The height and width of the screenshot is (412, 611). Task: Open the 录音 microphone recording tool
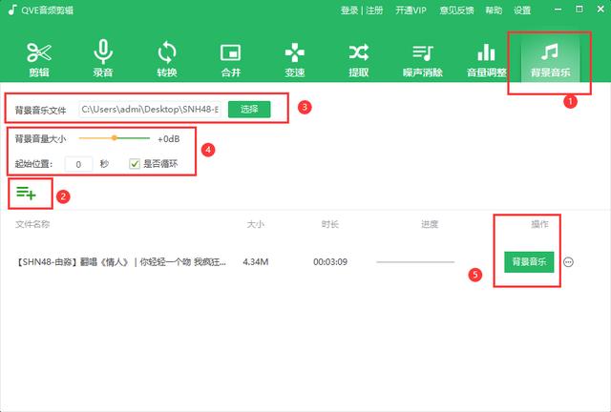(103, 59)
